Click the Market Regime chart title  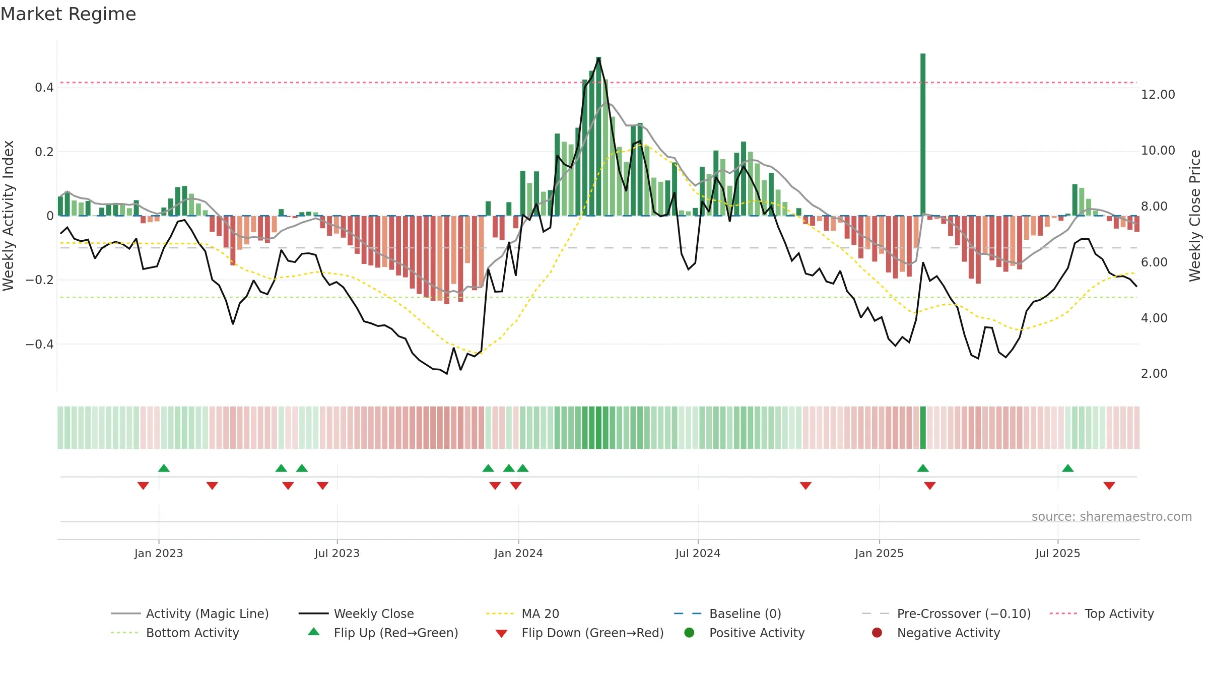[x=68, y=14]
